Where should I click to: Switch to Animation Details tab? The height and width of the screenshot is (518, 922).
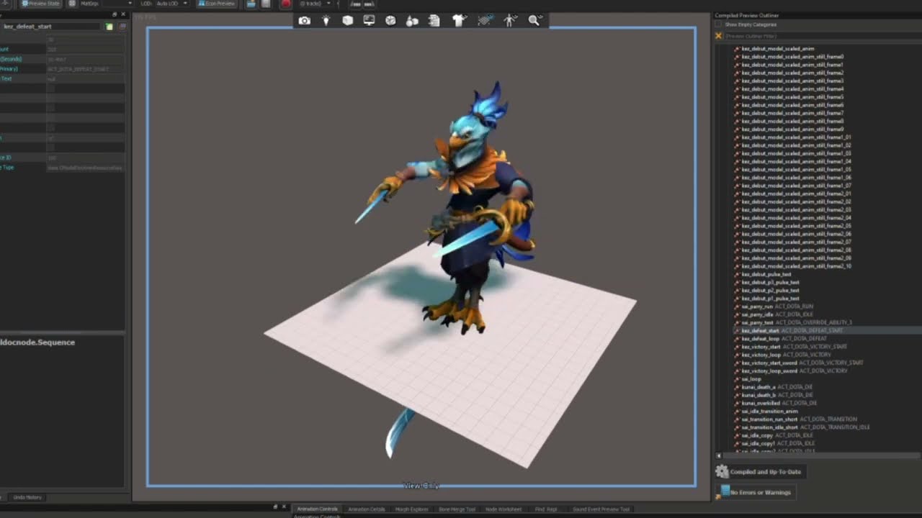[367, 509]
